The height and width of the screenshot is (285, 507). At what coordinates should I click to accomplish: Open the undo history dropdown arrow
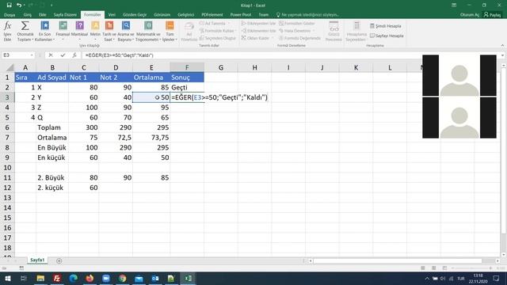tap(25, 6)
